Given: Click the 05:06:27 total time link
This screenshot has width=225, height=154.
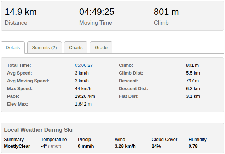Looking at the screenshot, I should point(84,65).
